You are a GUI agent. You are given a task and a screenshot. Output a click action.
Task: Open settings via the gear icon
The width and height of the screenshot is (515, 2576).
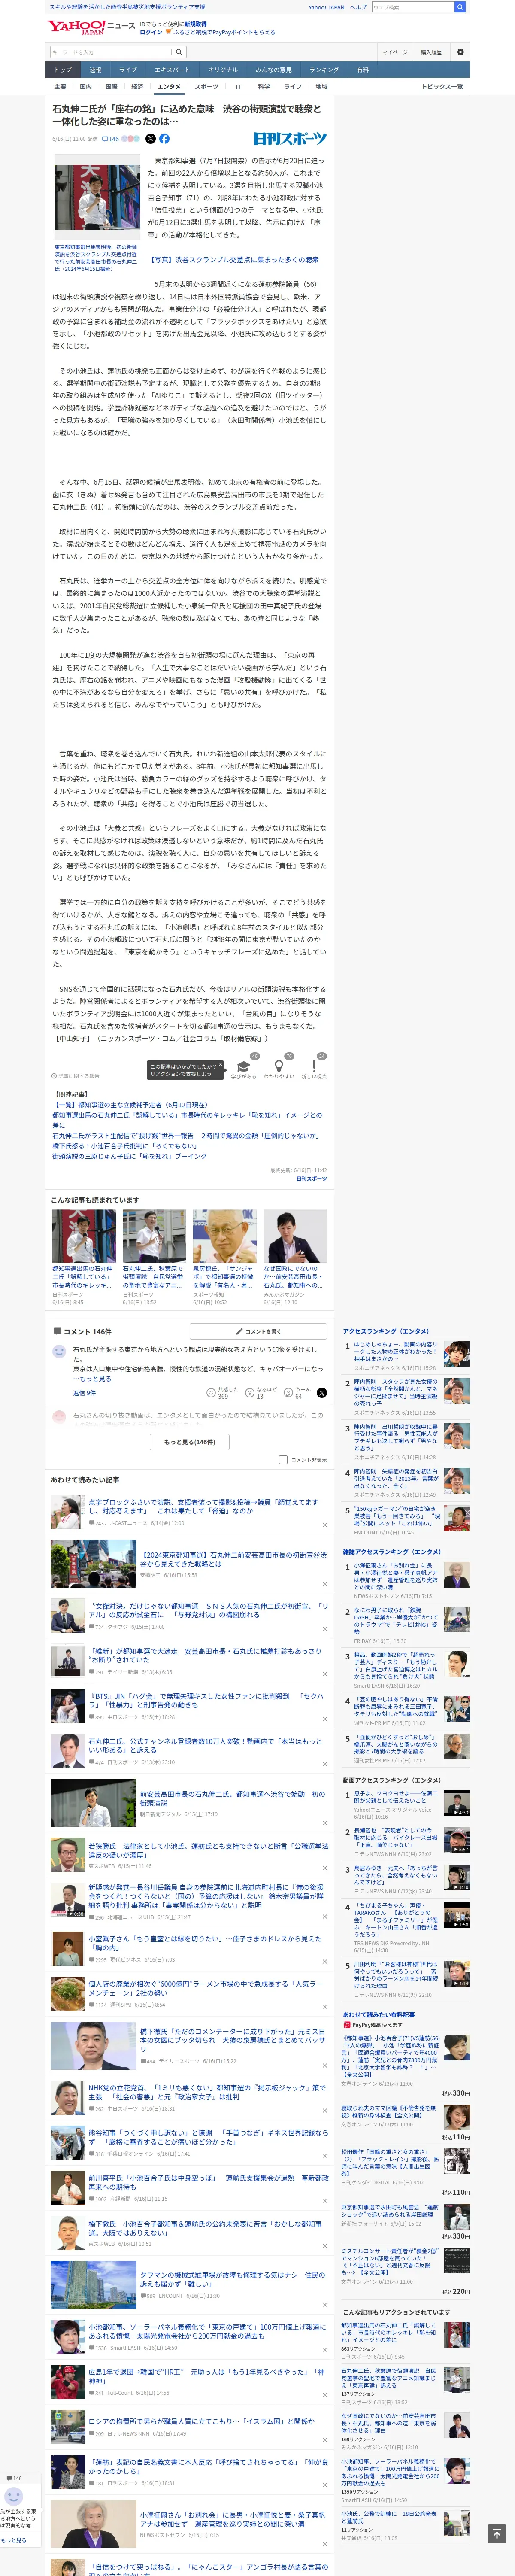pos(460,52)
